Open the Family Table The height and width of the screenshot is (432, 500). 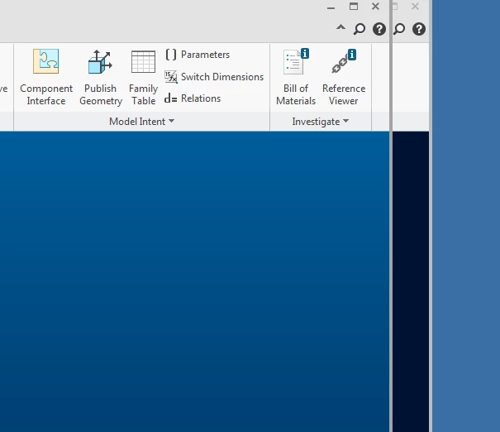(143, 77)
